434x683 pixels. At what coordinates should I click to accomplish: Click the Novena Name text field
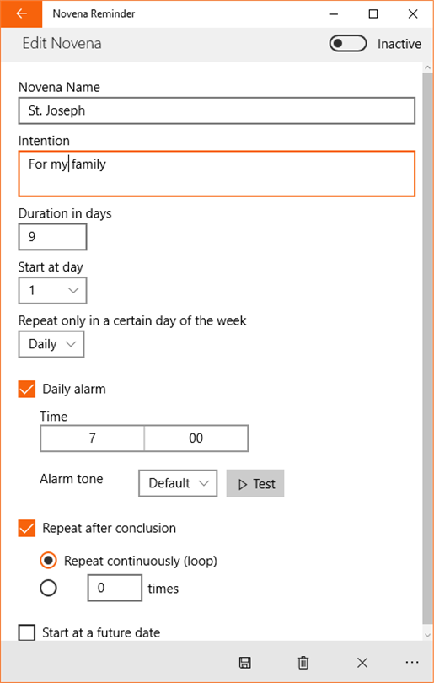pyautogui.click(x=217, y=110)
